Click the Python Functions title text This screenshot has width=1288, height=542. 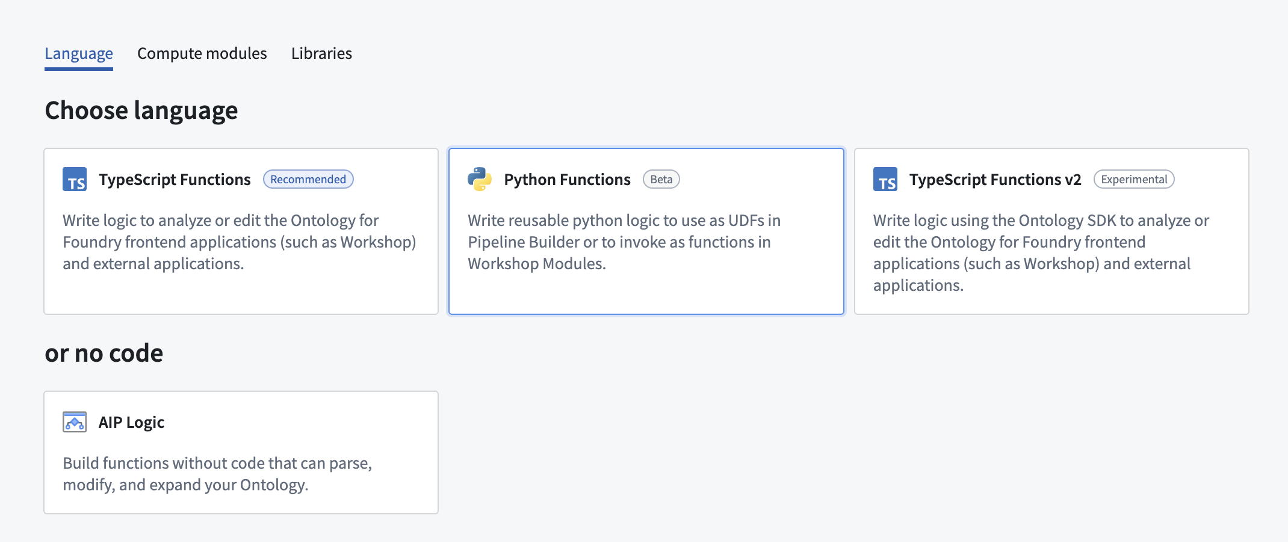point(566,179)
